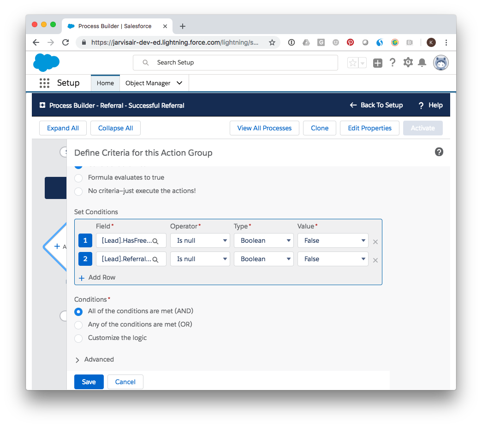Image resolution: width=482 pixels, height=427 pixels.
Task: Go back in the browser
Action: pyautogui.click(x=36, y=42)
